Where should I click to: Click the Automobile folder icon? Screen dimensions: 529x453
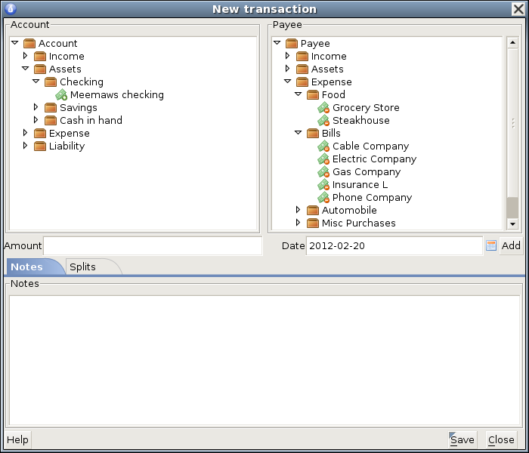(x=313, y=211)
